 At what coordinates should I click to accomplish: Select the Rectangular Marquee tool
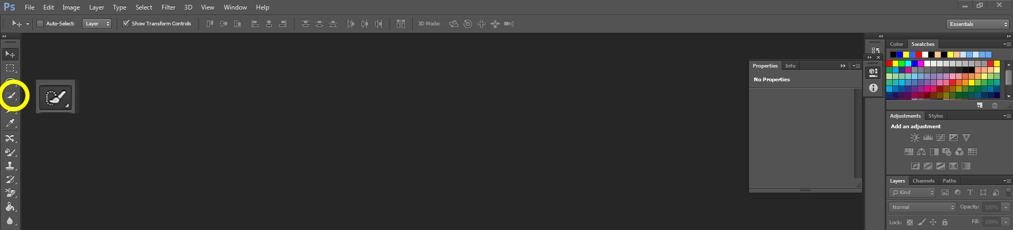coord(10,68)
